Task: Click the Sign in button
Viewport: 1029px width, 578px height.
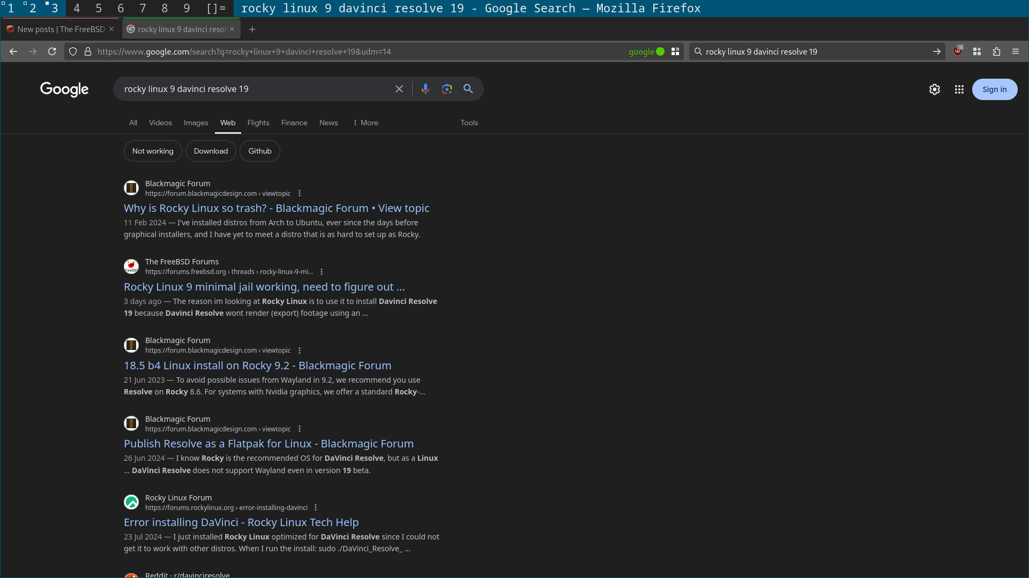Action: [x=995, y=89]
